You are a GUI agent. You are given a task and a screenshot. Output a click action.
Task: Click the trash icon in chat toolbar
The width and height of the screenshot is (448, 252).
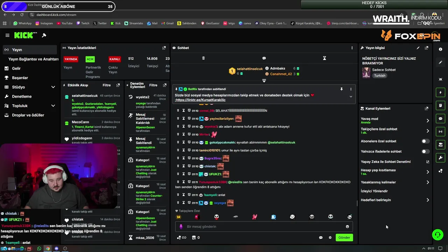coord(203,58)
